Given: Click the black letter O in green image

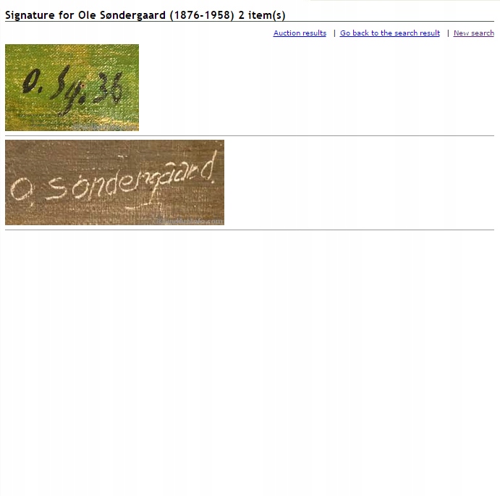Looking at the screenshot, I should point(31,82).
